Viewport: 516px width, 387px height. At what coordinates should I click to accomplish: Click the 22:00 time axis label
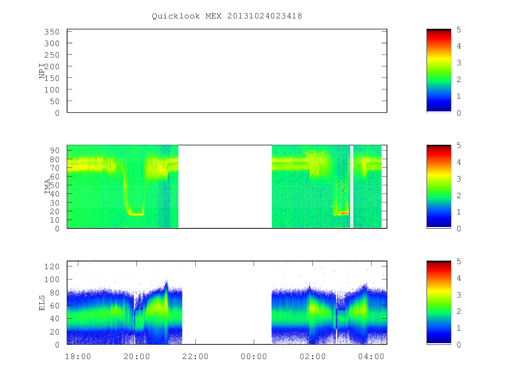click(x=195, y=356)
